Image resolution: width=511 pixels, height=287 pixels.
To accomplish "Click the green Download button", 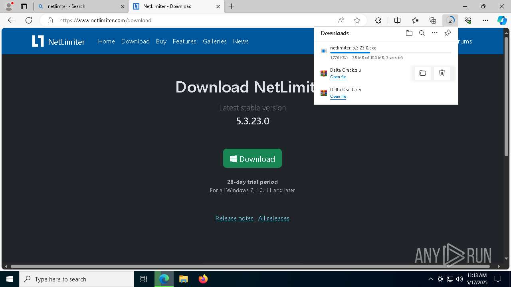I will click(x=252, y=158).
